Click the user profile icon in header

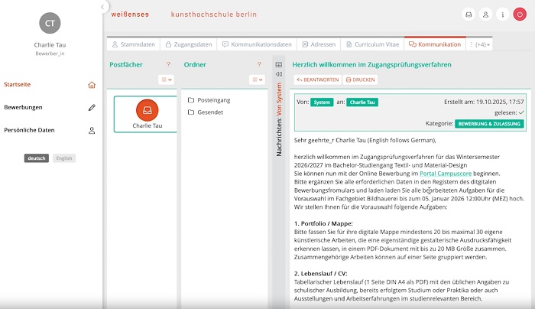coord(485,15)
